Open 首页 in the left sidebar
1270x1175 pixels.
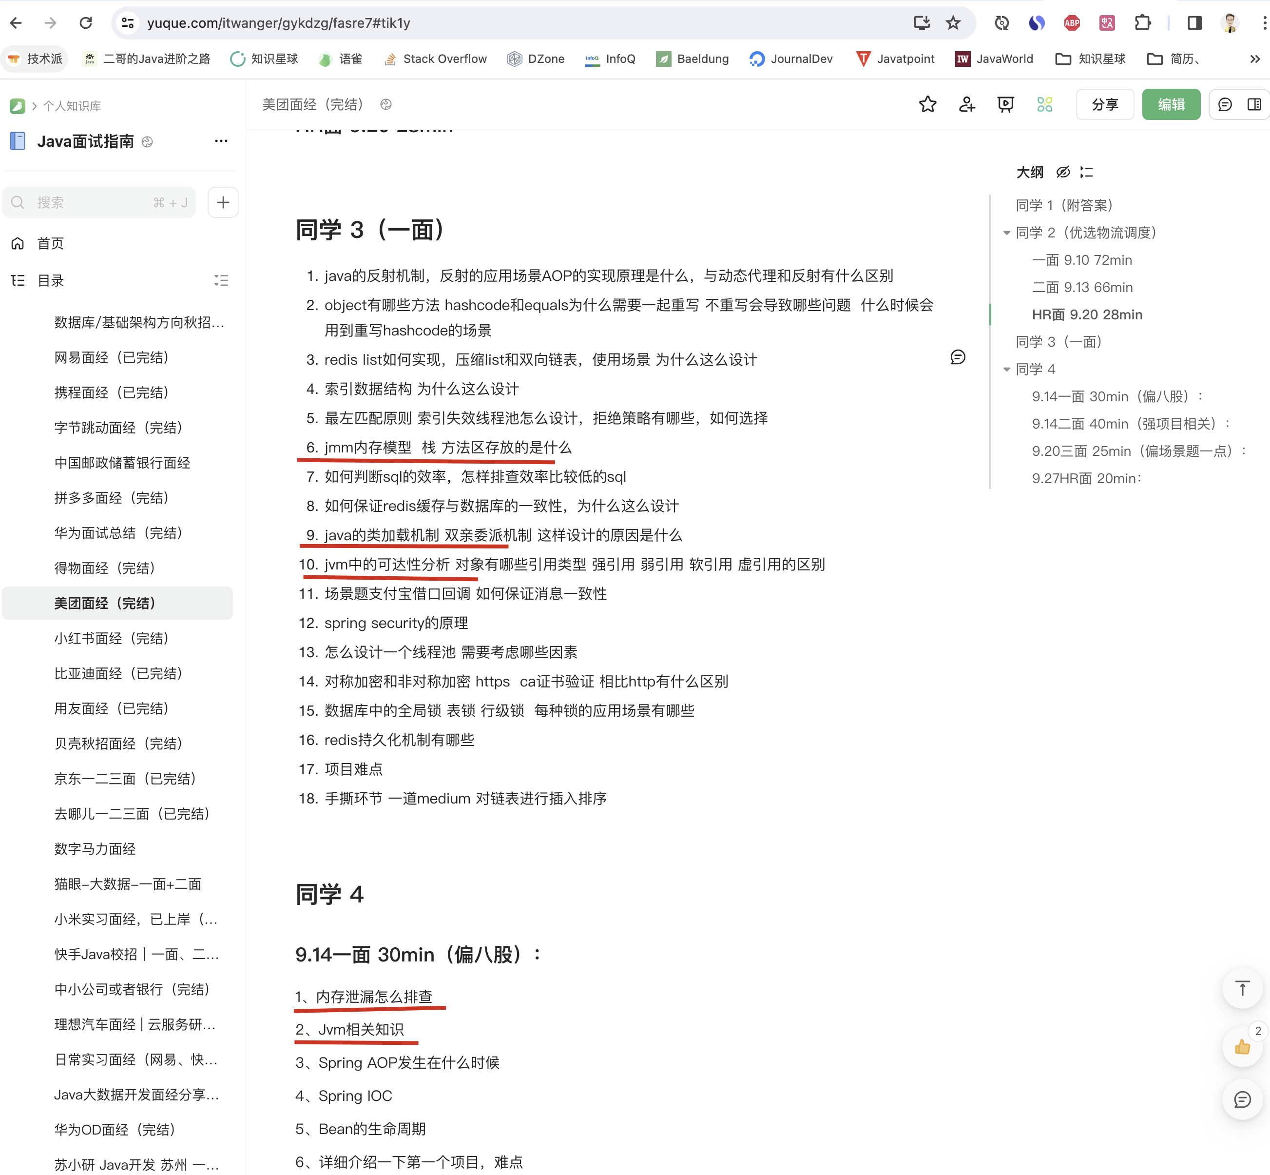point(50,243)
